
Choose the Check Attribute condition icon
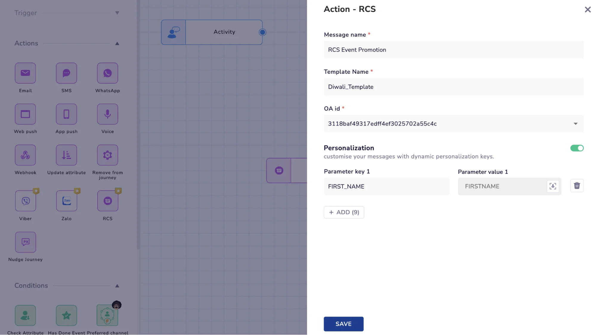click(25, 315)
